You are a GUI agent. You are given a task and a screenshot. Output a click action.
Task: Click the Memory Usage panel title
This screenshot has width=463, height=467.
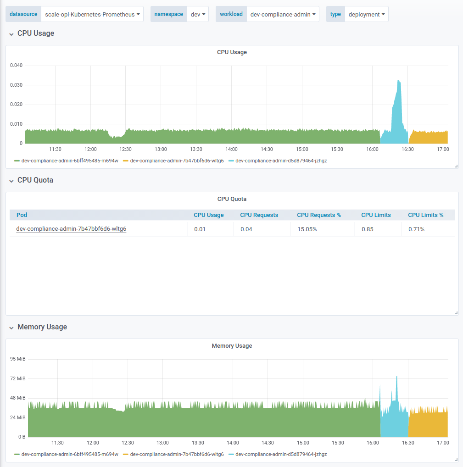(232, 346)
